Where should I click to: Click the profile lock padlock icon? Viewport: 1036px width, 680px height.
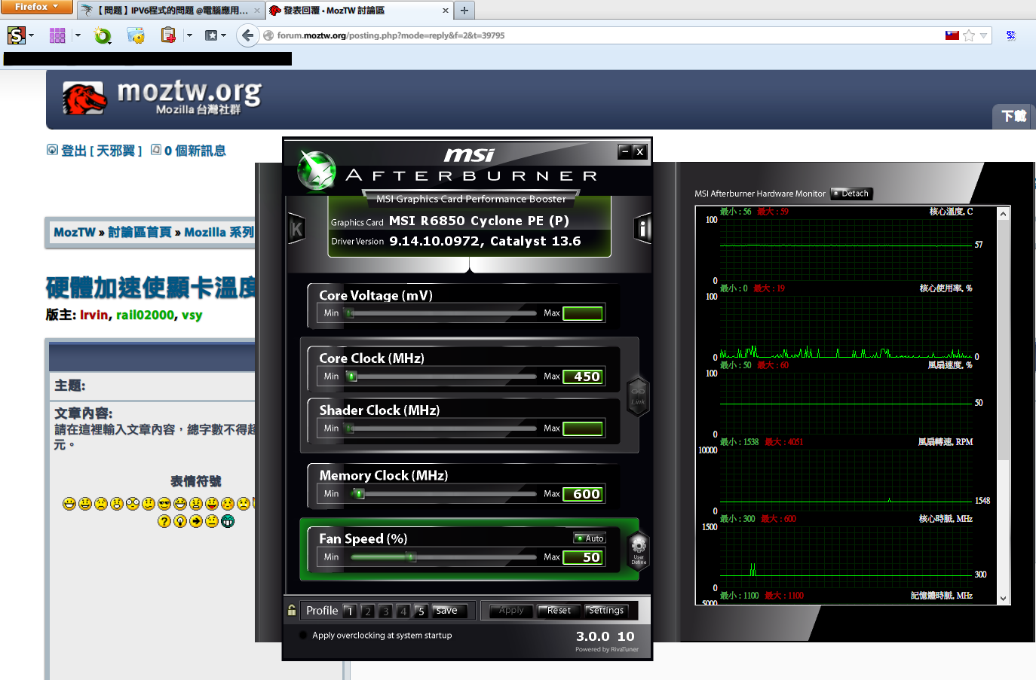292,610
